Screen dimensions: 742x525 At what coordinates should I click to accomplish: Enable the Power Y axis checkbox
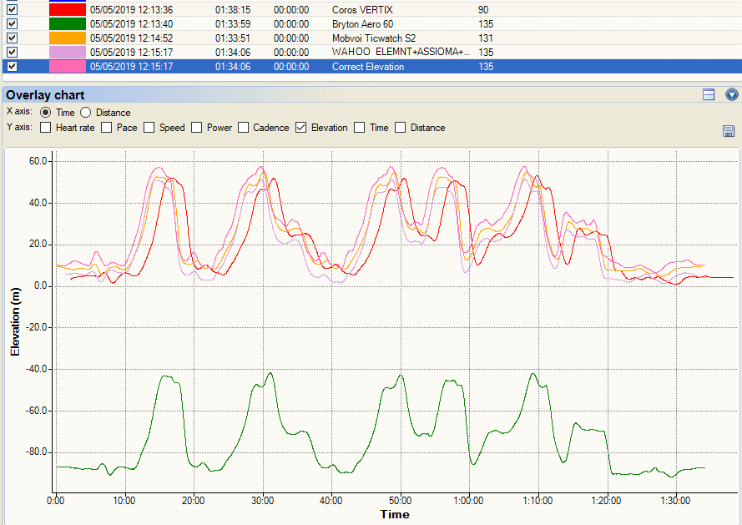197,128
